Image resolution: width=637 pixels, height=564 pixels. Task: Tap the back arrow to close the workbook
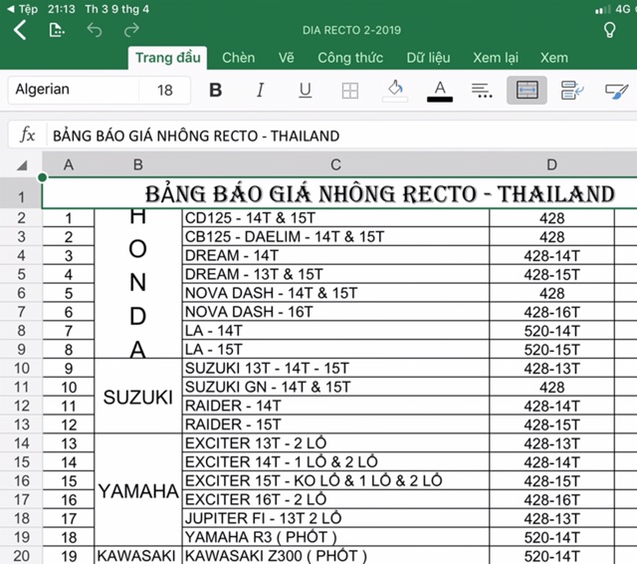tap(20, 30)
